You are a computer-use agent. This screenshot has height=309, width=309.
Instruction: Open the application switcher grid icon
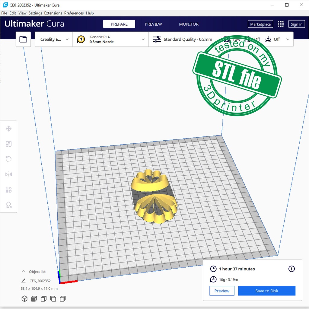[281, 24]
